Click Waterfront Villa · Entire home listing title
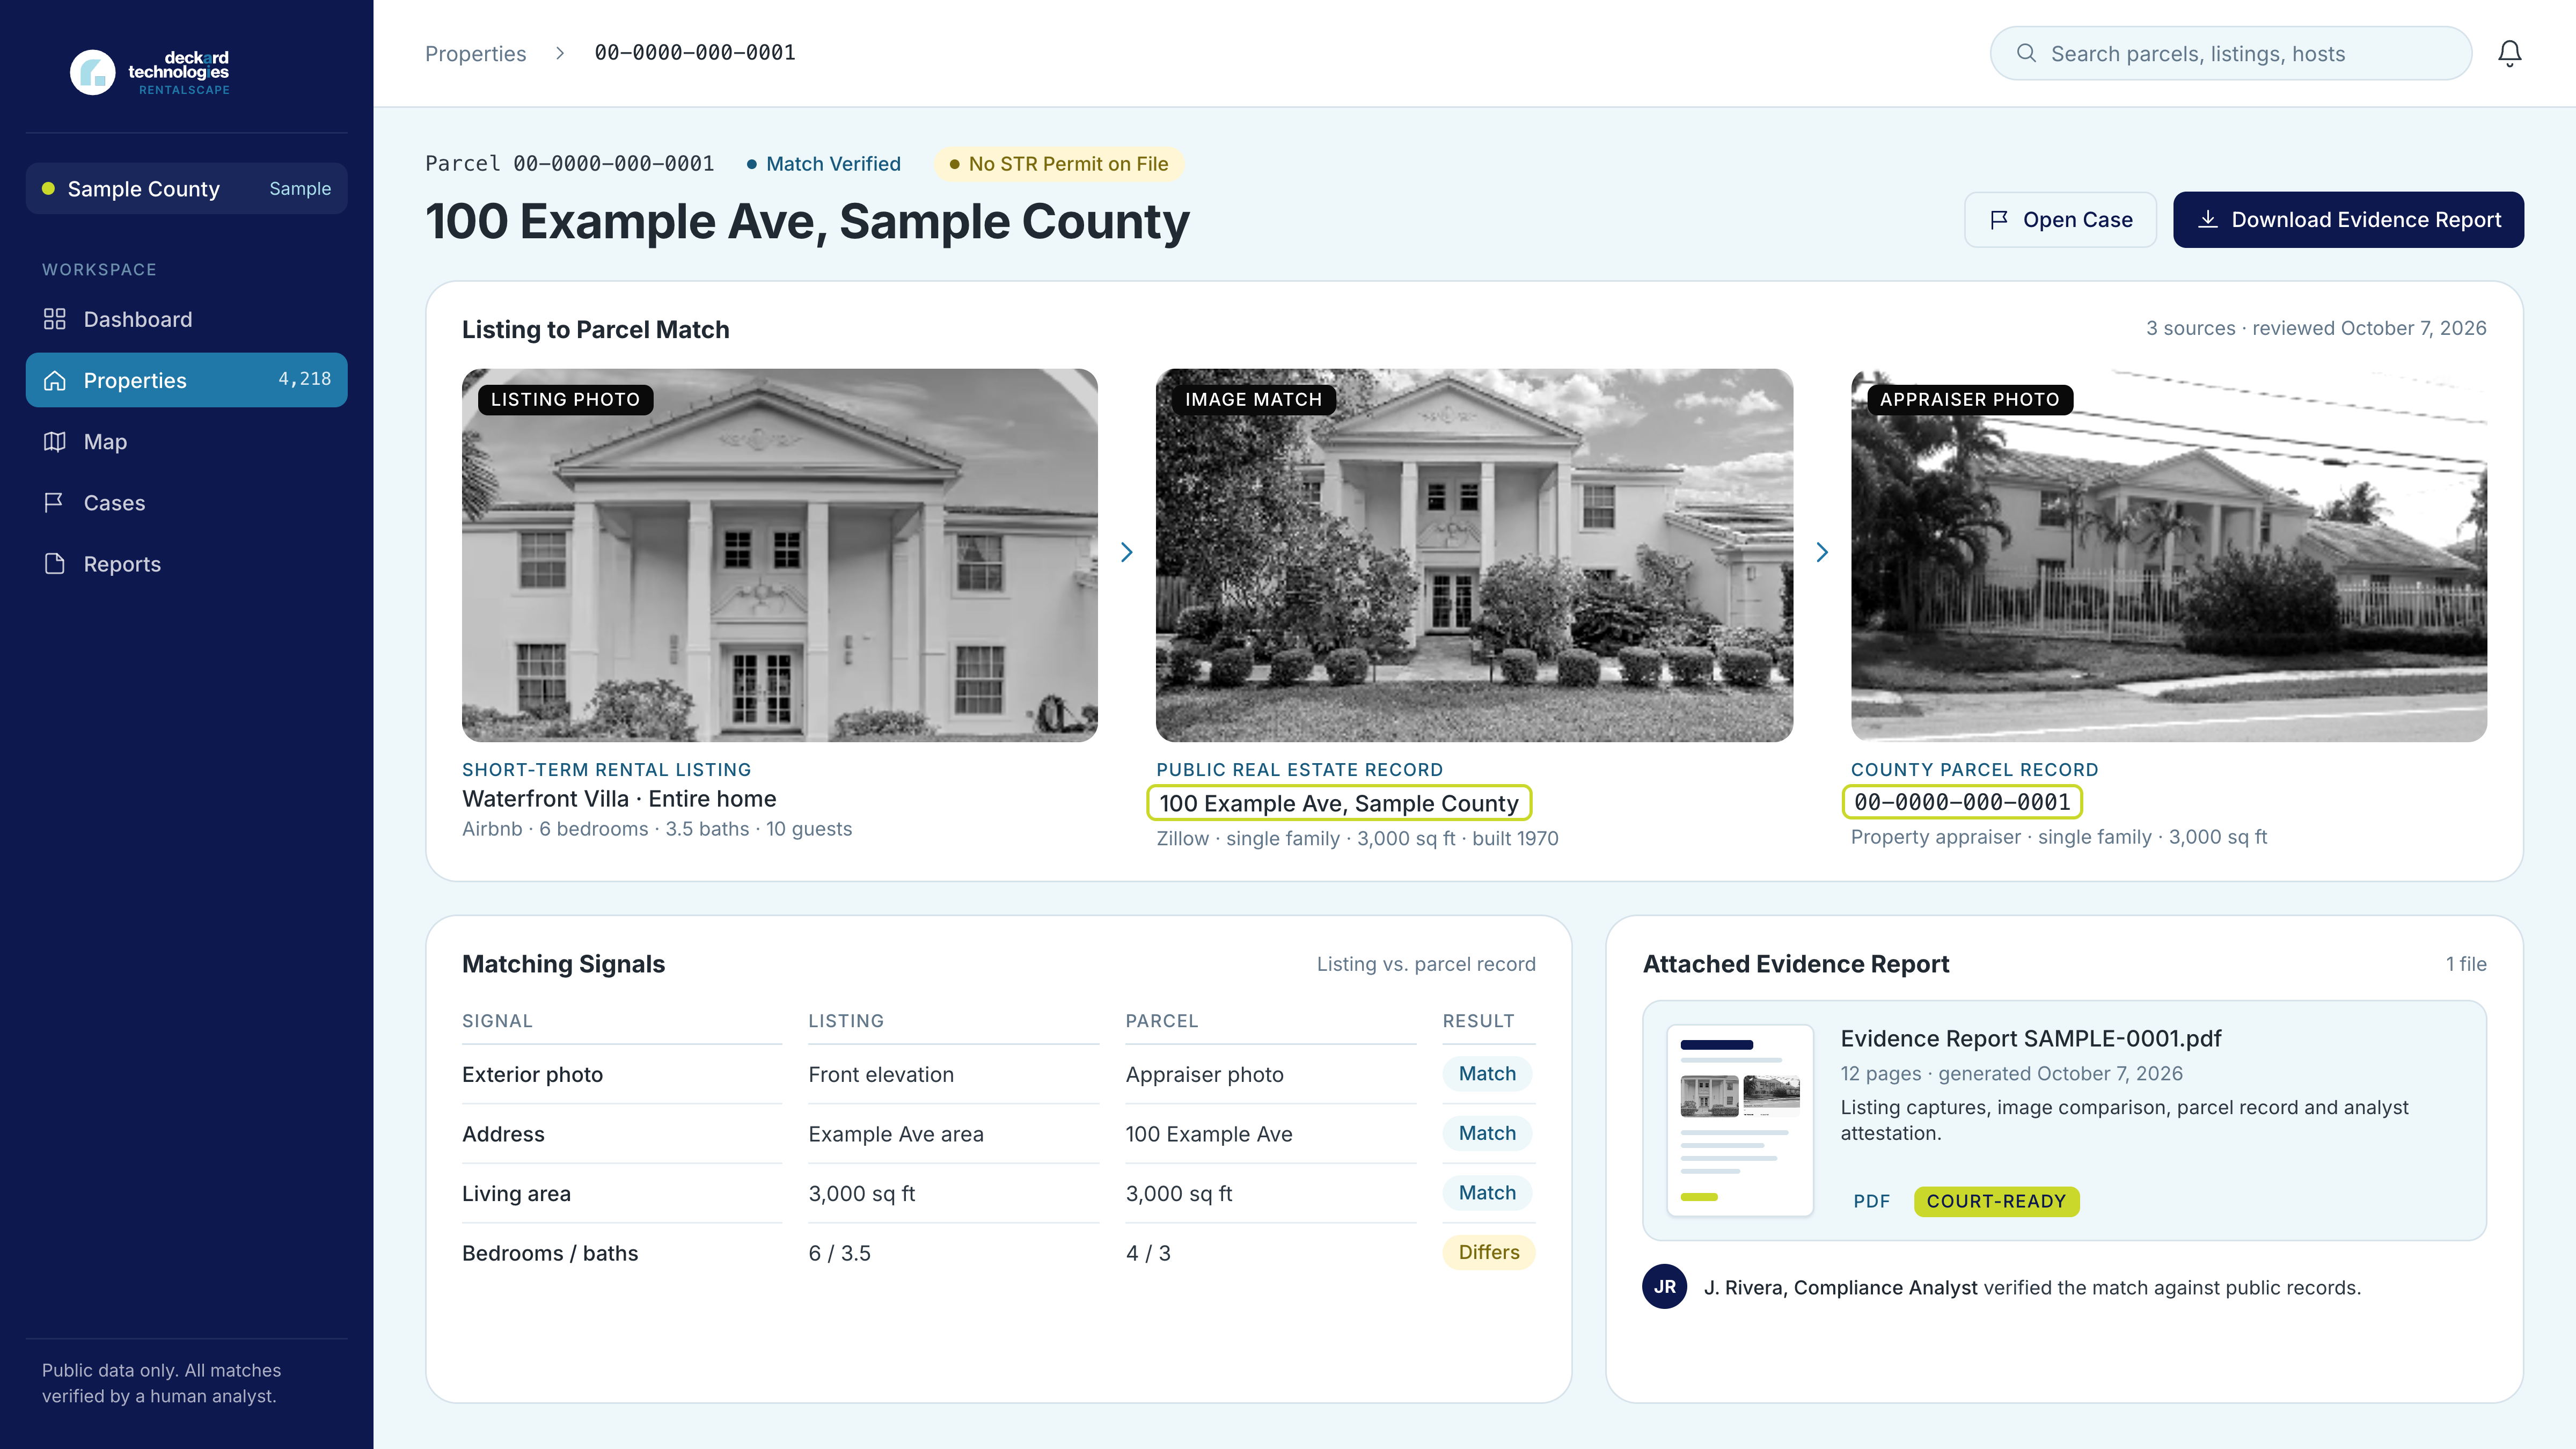 (x=619, y=798)
